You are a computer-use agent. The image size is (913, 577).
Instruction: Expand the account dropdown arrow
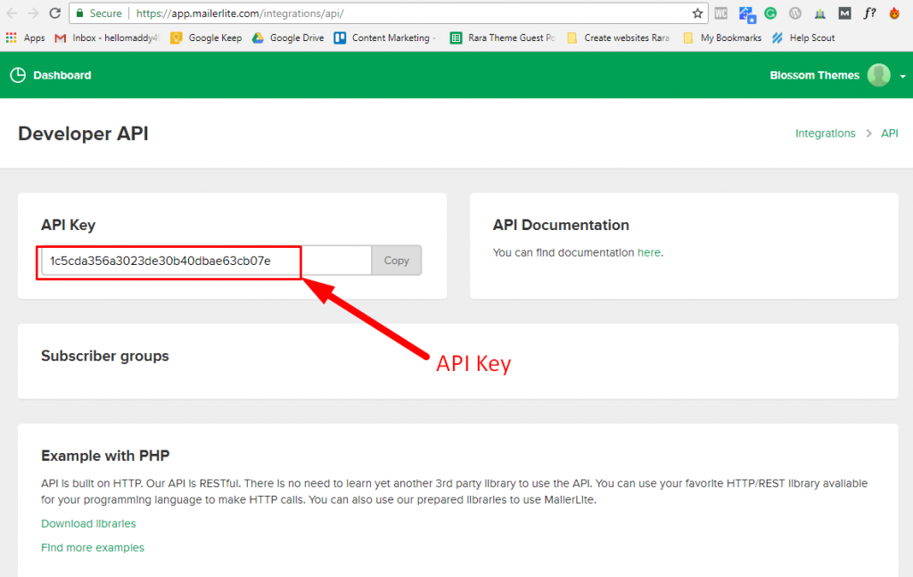[902, 77]
